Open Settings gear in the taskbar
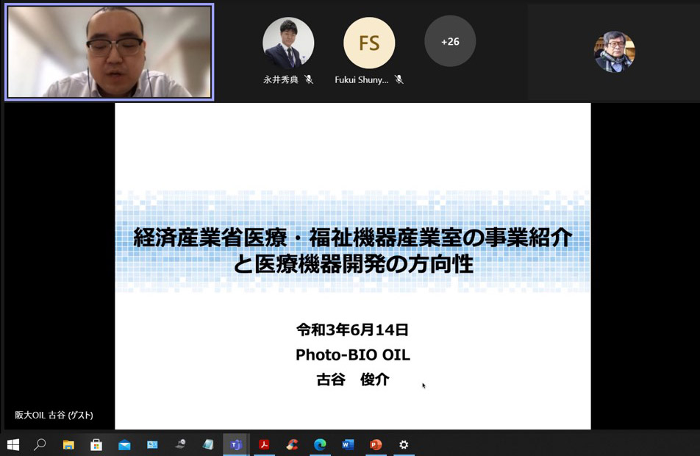 tap(404, 444)
